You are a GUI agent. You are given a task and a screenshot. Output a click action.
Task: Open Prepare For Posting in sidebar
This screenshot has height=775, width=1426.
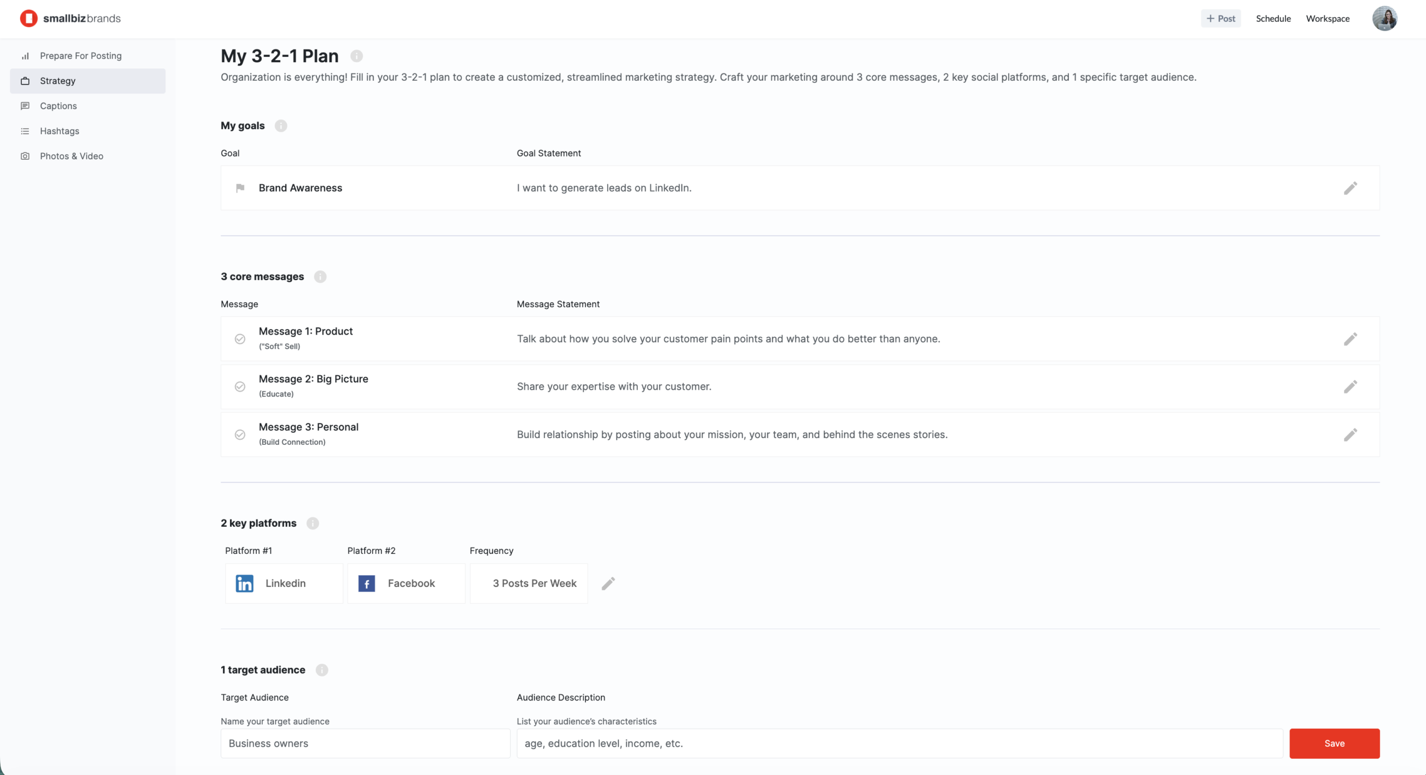pos(87,56)
